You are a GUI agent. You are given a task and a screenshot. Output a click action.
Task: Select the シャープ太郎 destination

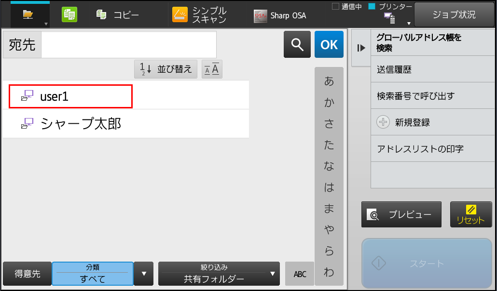point(126,123)
